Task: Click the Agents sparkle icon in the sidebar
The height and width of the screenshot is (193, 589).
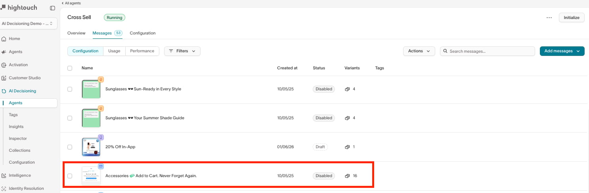Action: click(4, 52)
